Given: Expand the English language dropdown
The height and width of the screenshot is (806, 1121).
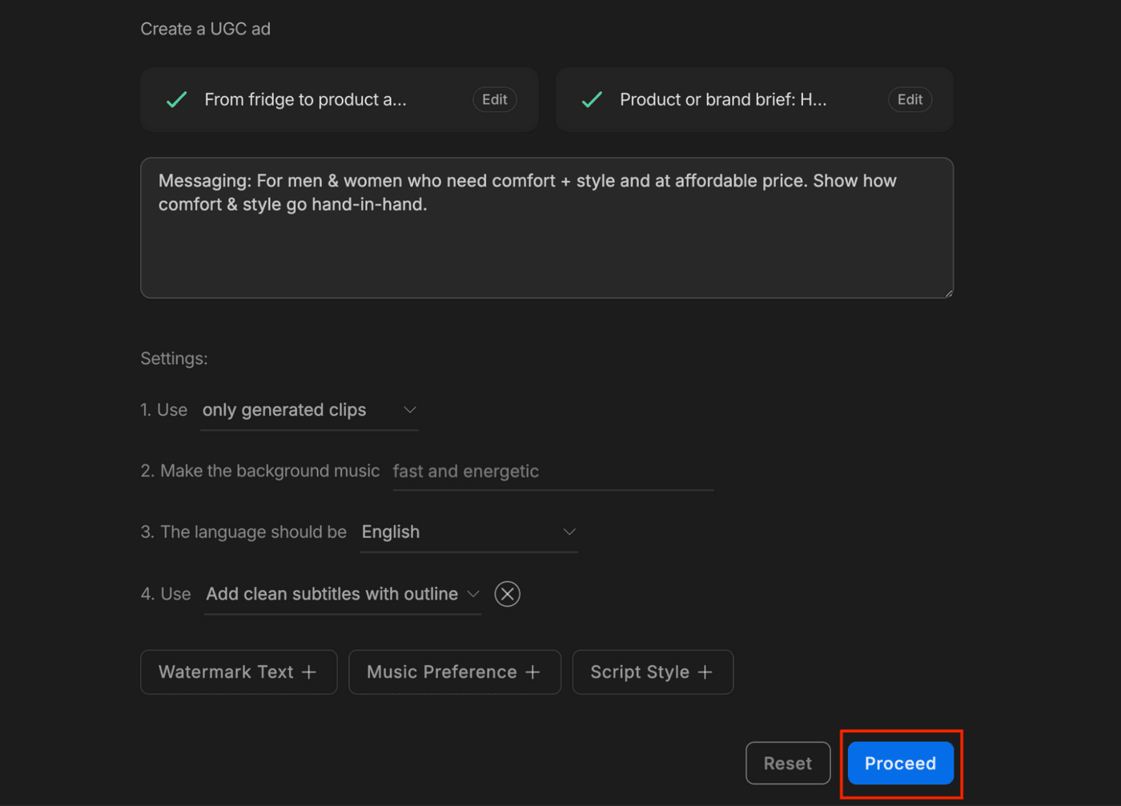Looking at the screenshot, I should coord(468,532).
